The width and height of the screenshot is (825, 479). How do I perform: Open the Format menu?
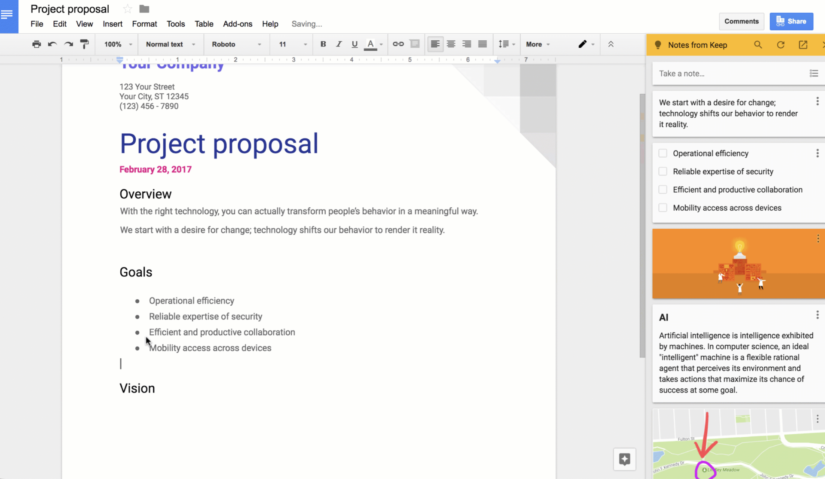click(x=144, y=24)
